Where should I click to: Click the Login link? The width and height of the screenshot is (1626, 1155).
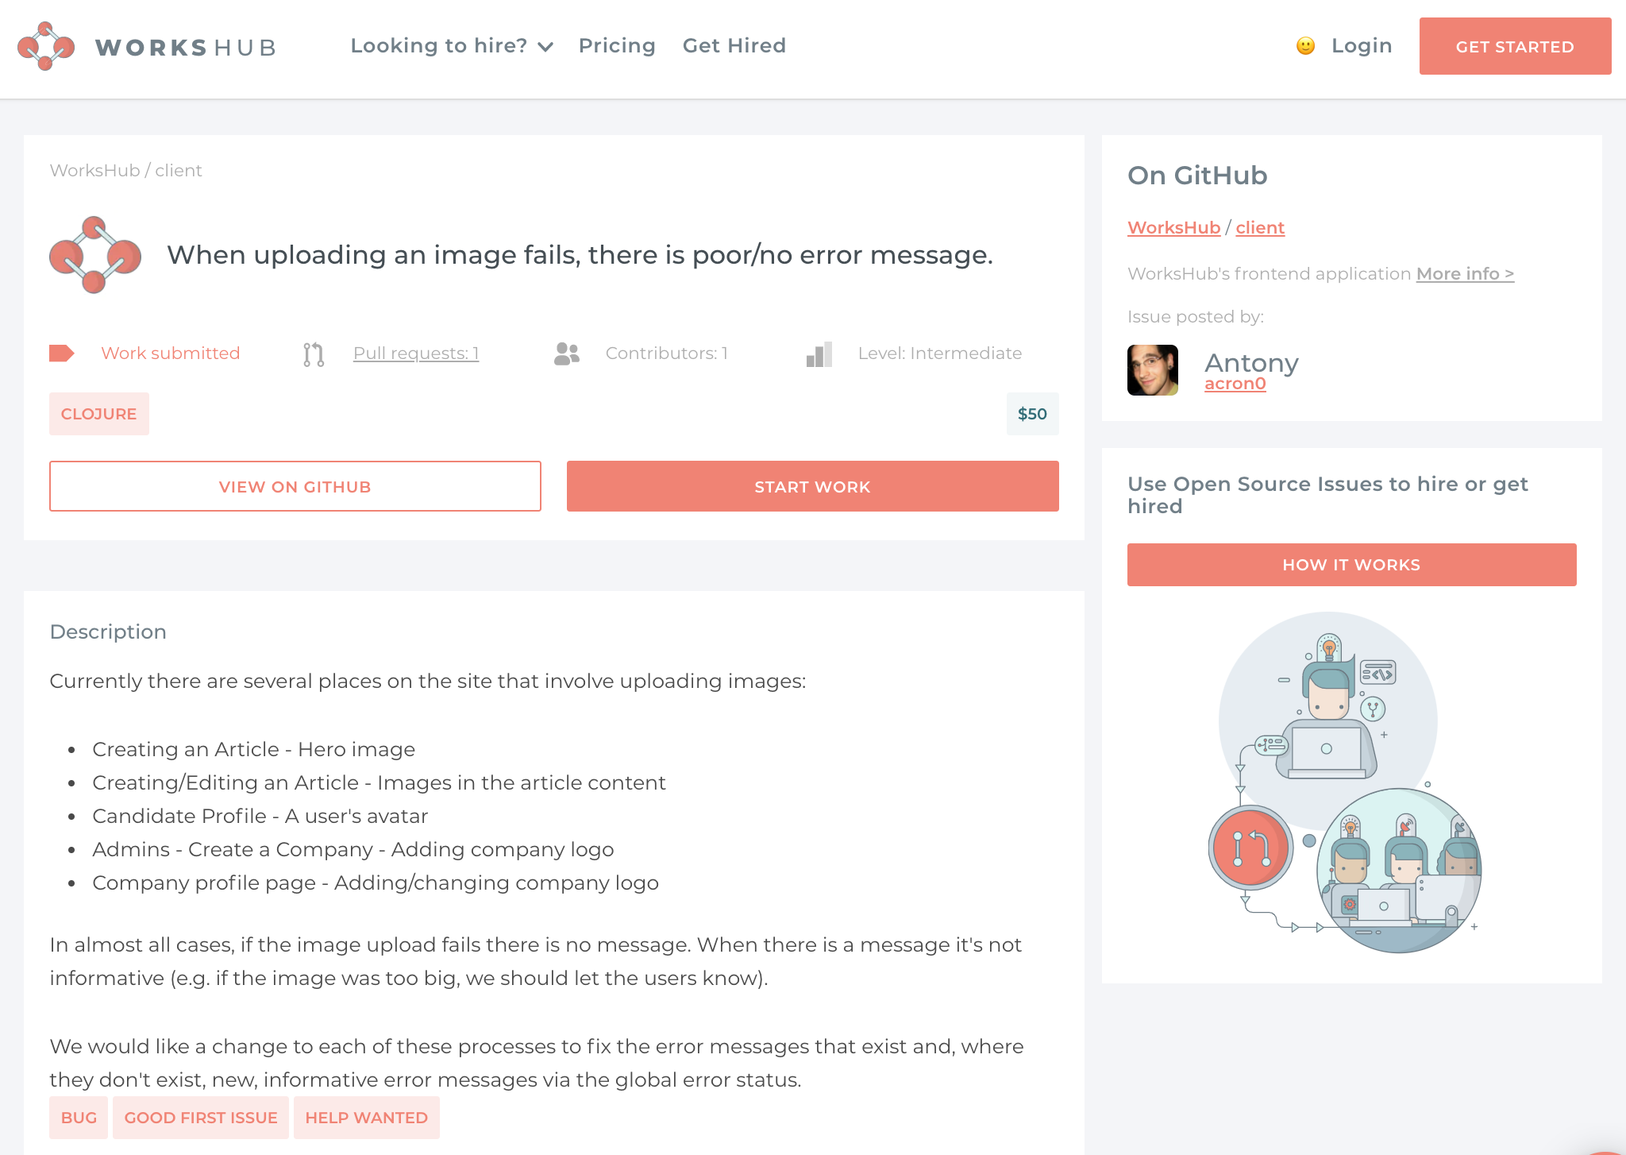coord(1362,46)
